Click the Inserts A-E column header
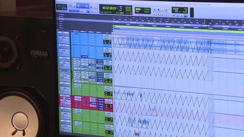Screen dimensions: 244x137 pyautogui.click(x=75, y=31)
